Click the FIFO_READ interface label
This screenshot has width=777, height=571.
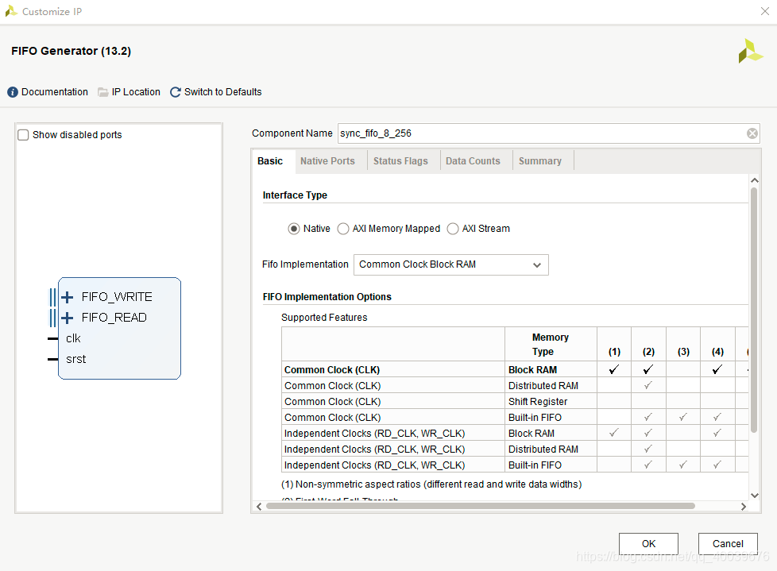pos(114,318)
